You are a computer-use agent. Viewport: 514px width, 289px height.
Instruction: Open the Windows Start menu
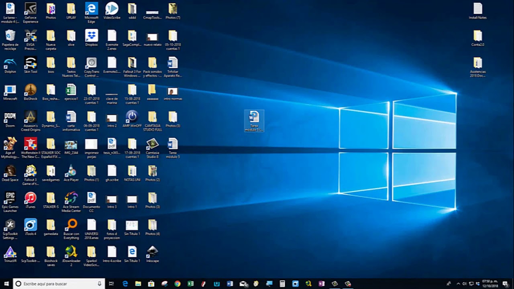pyautogui.click(x=6, y=284)
